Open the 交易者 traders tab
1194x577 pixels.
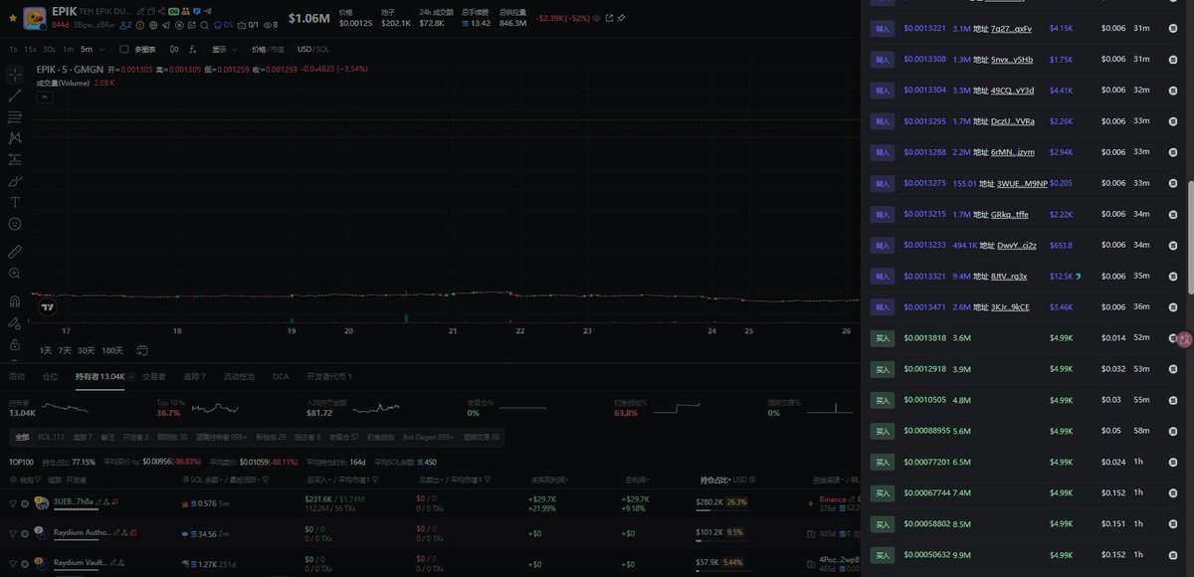(153, 376)
